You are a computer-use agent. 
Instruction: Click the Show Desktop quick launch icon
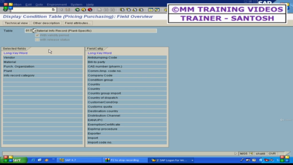click(x=40, y=160)
